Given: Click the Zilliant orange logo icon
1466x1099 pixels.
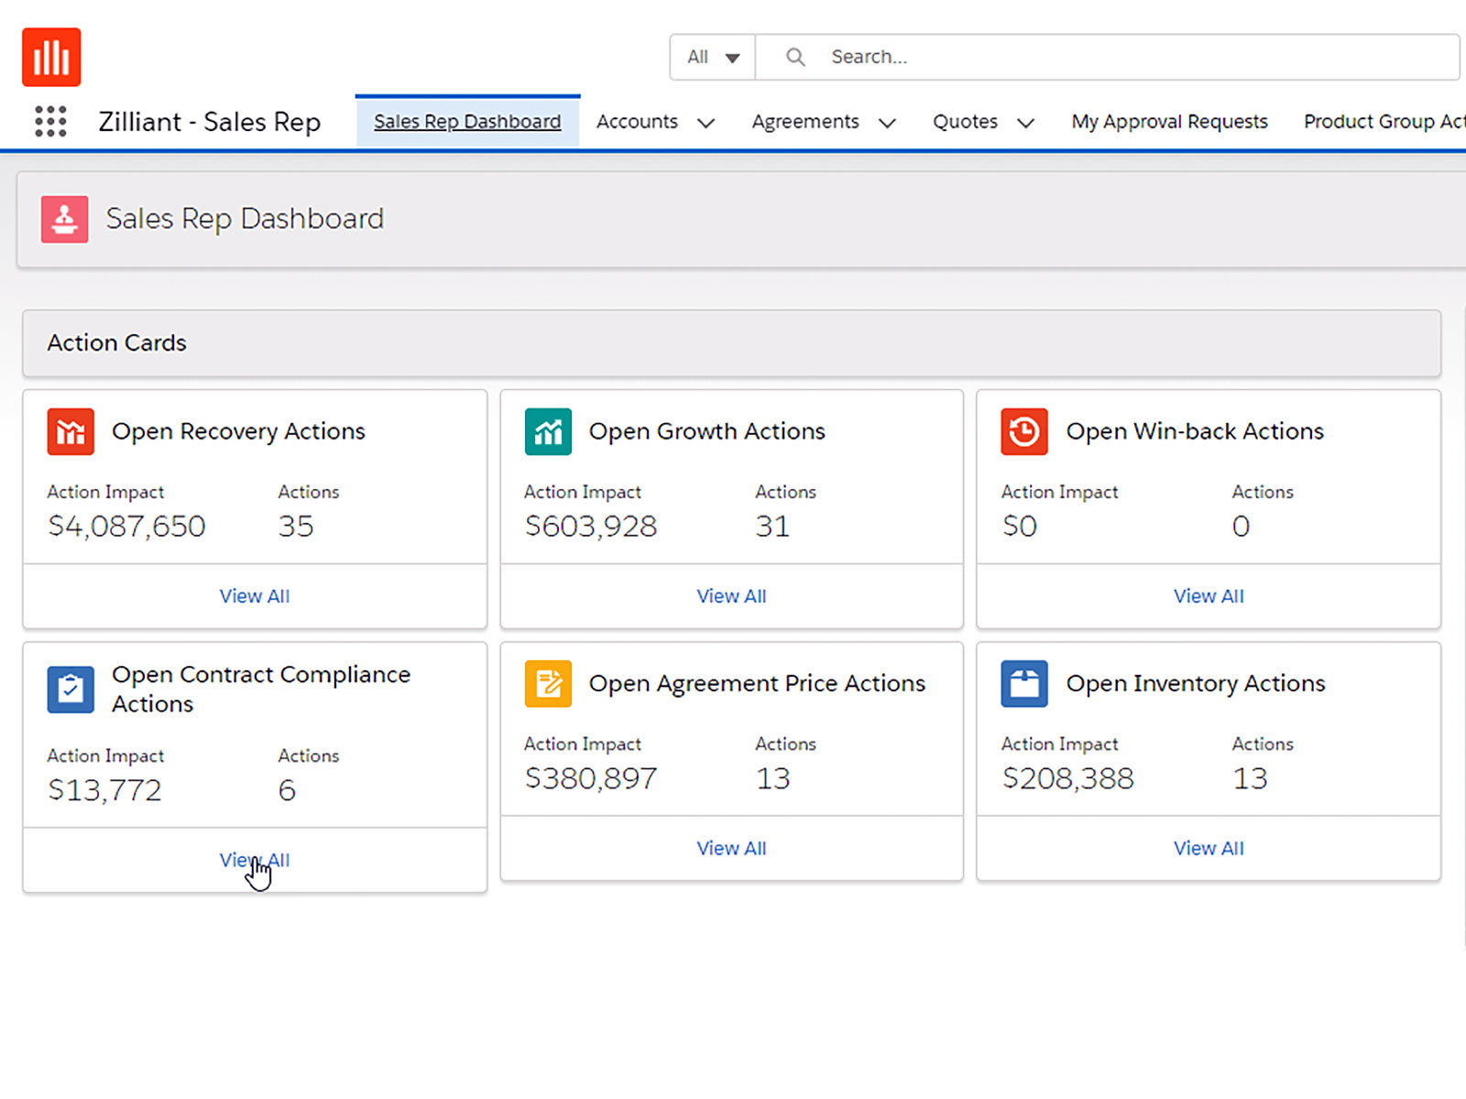Looking at the screenshot, I should [x=51, y=57].
